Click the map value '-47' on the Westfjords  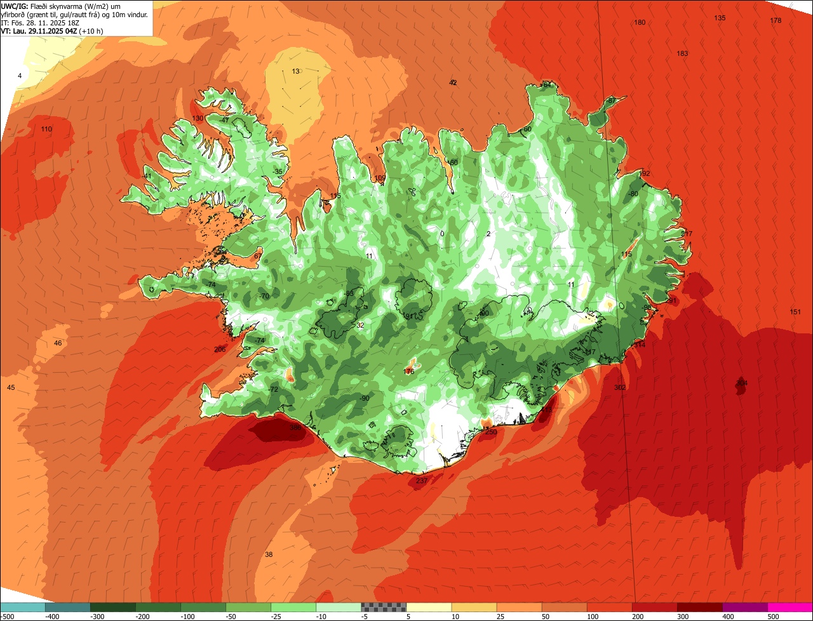pos(224,120)
